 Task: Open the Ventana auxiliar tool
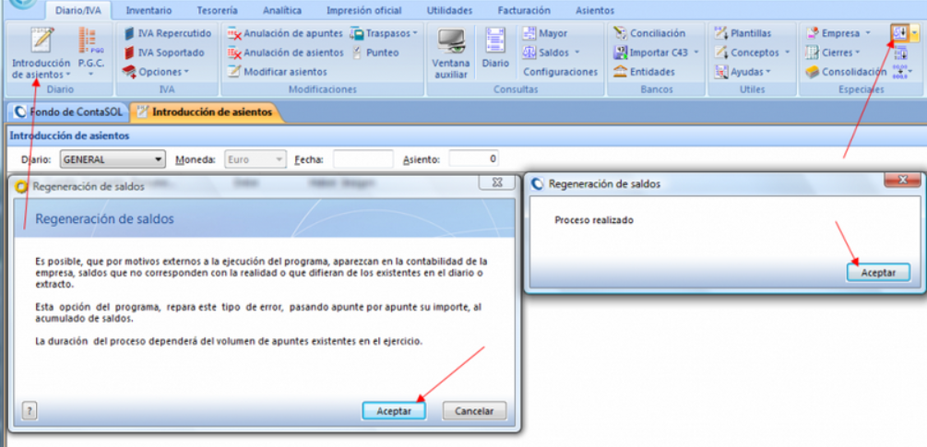[451, 53]
